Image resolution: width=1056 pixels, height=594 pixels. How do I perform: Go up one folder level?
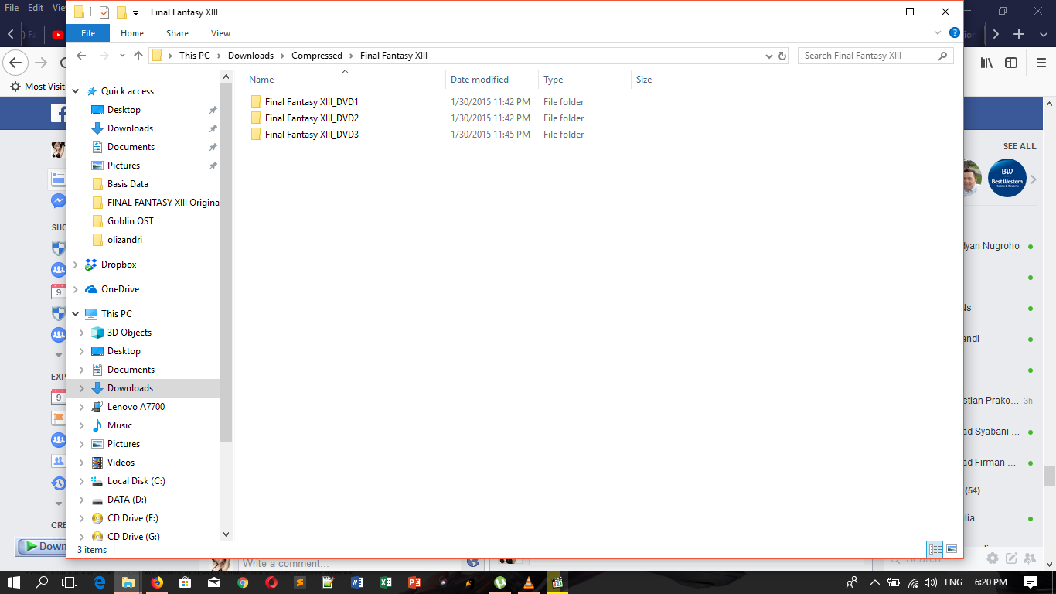138,56
